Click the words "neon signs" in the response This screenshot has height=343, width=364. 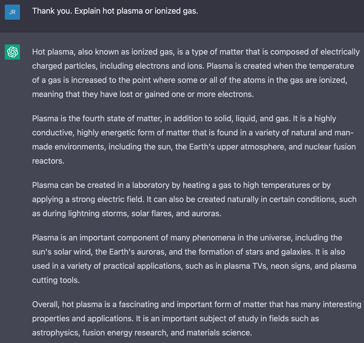coord(291,266)
